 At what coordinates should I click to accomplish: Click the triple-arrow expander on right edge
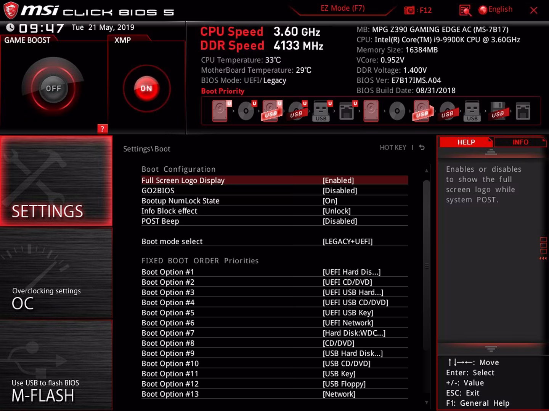pos(543,258)
